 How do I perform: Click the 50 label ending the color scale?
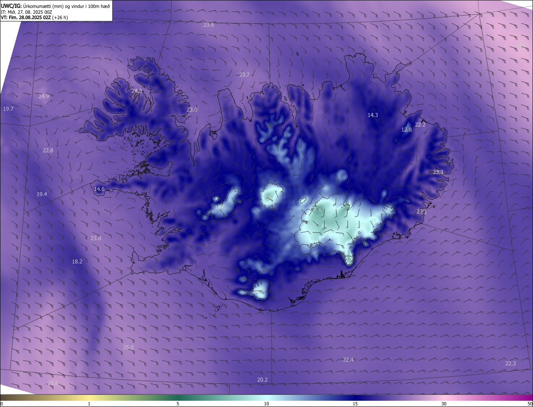[x=530, y=404]
